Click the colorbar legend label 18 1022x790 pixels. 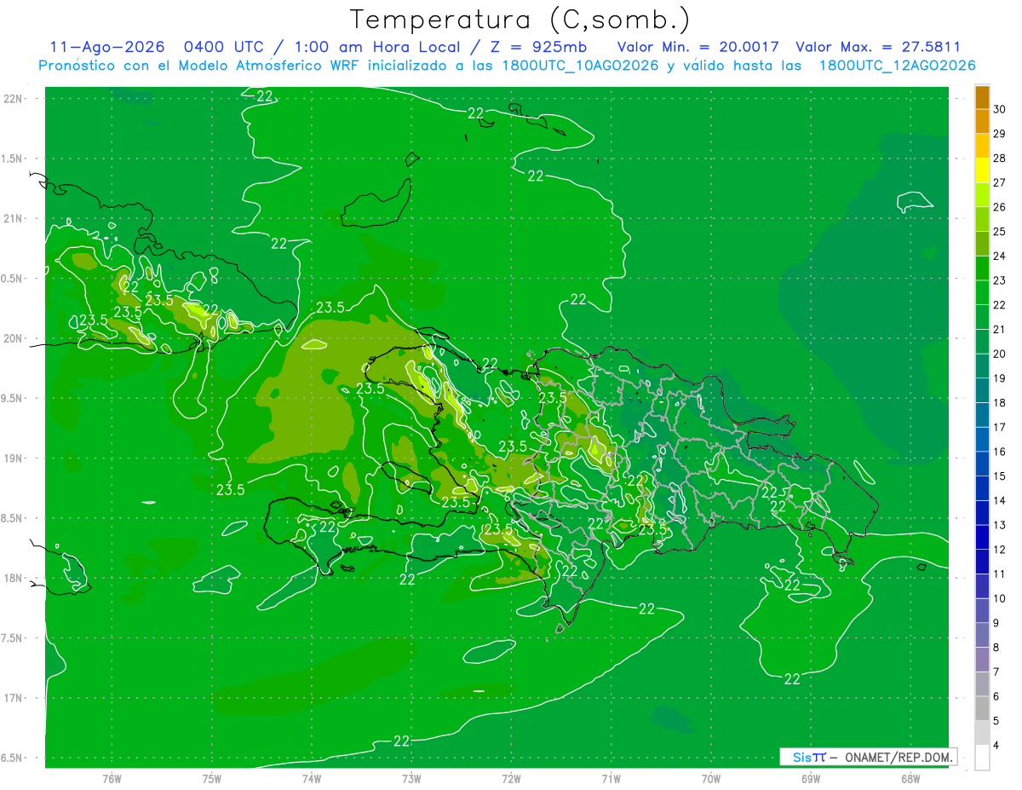point(999,402)
